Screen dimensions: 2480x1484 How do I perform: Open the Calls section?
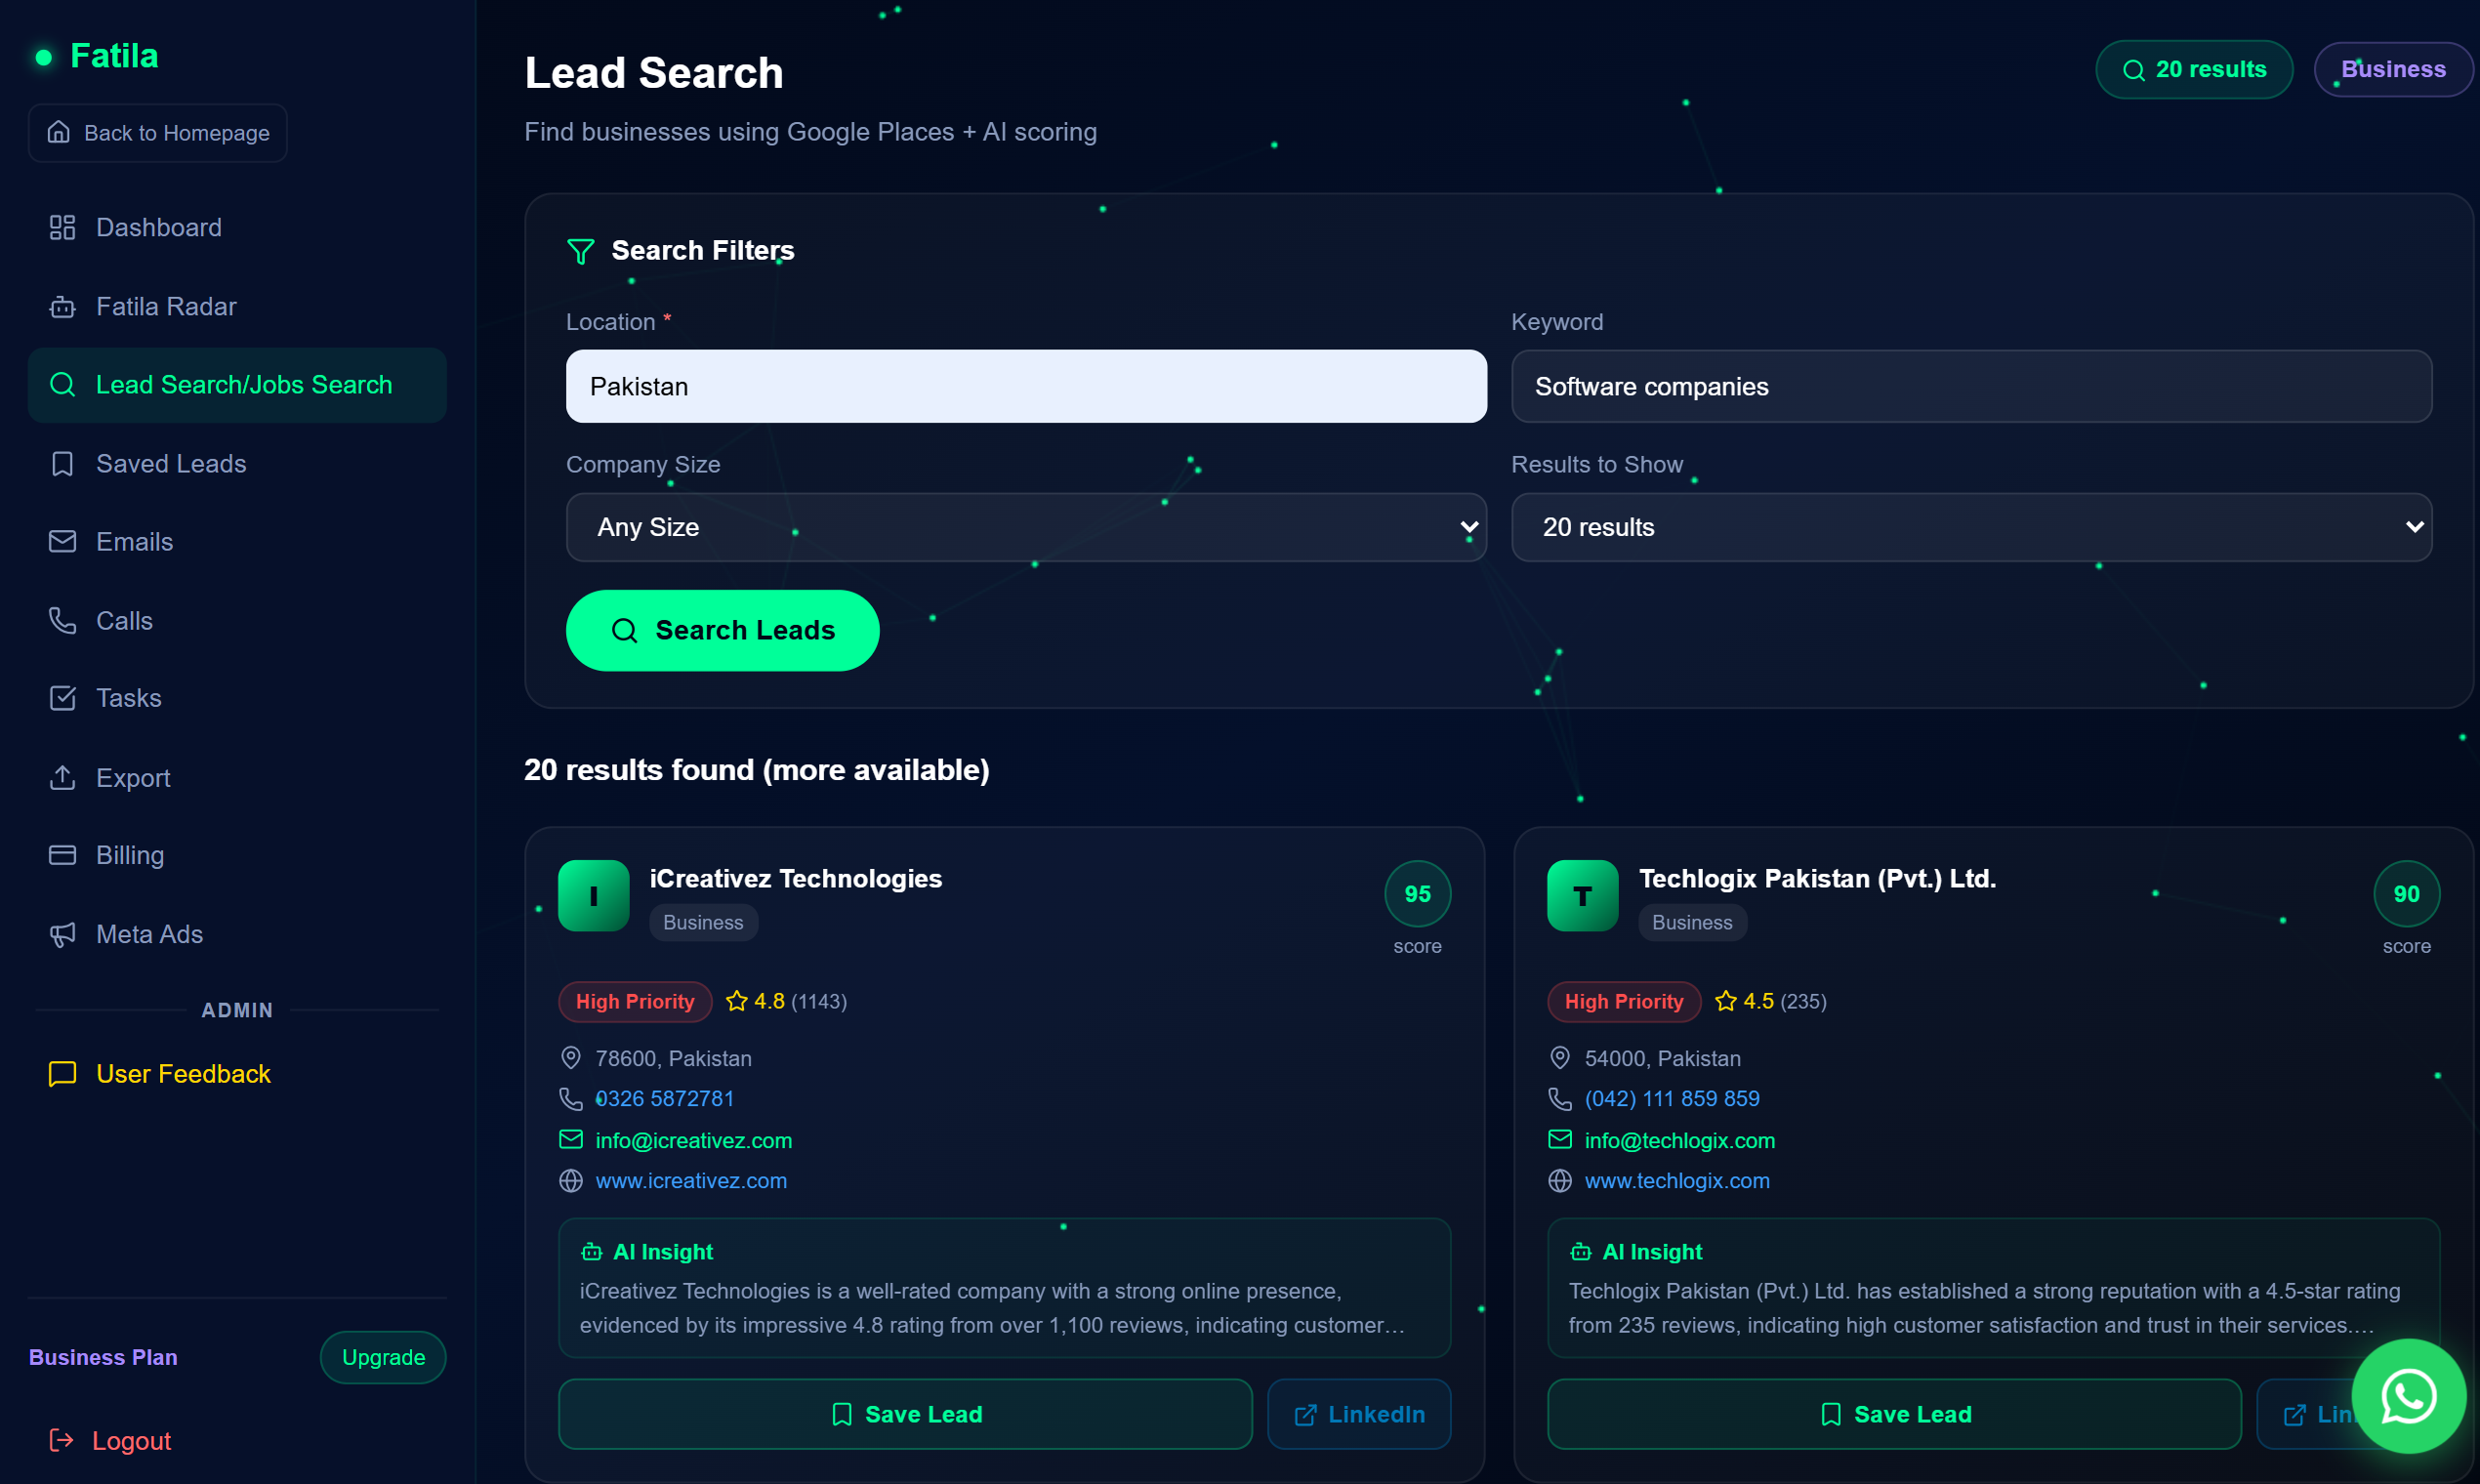[x=237, y=621]
